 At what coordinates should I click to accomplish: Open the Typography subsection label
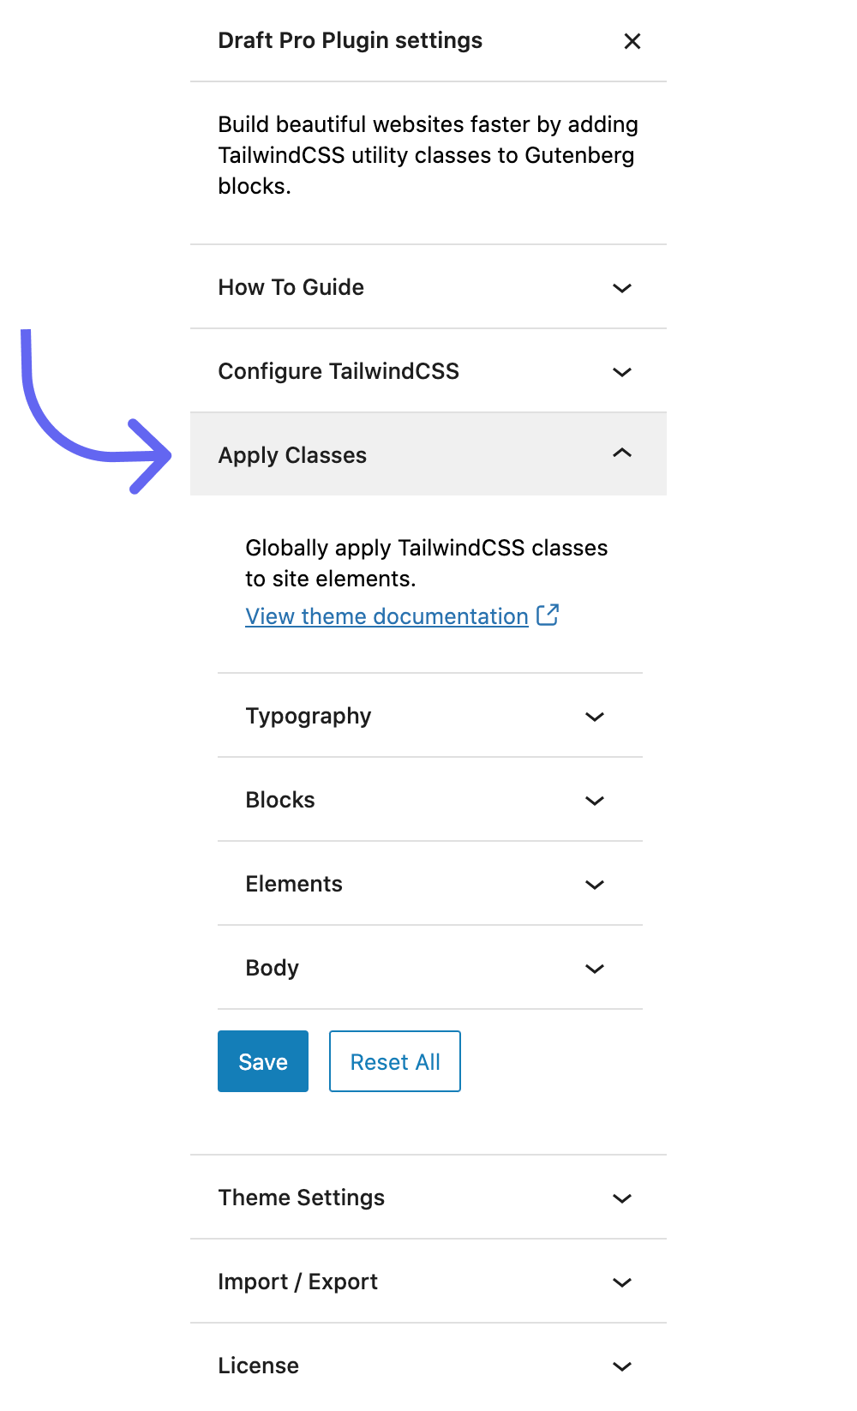pos(309,716)
